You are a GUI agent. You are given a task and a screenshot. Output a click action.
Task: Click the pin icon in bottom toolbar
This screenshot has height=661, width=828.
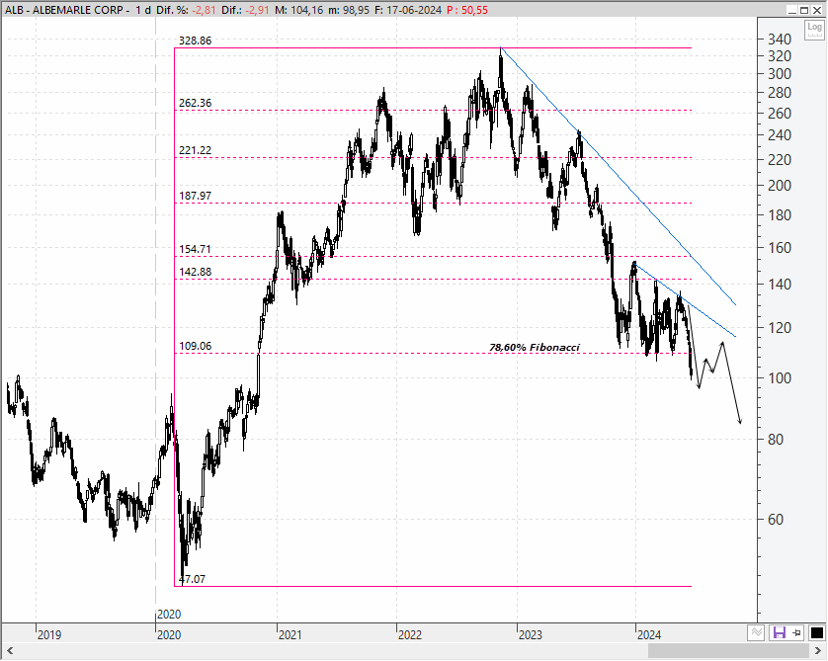(796, 632)
